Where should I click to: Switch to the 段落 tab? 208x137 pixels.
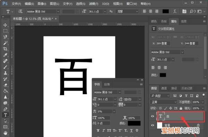107,84
